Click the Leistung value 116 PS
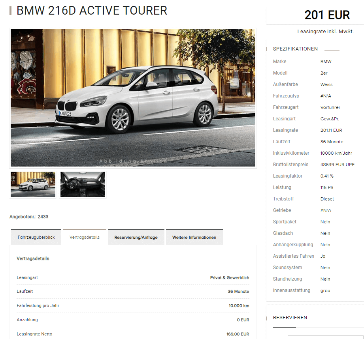The image size is (364, 339). pyautogui.click(x=327, y=187)
